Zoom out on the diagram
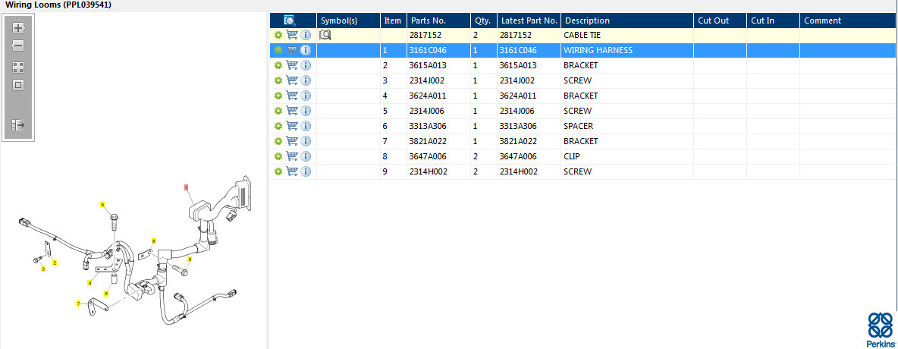 (18, 45)
